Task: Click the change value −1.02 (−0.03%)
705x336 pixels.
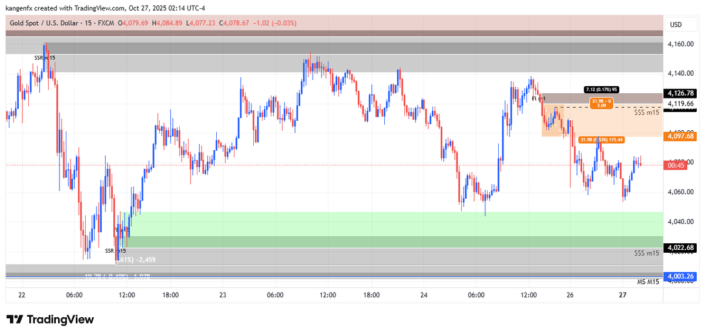Action: [275, 23]
